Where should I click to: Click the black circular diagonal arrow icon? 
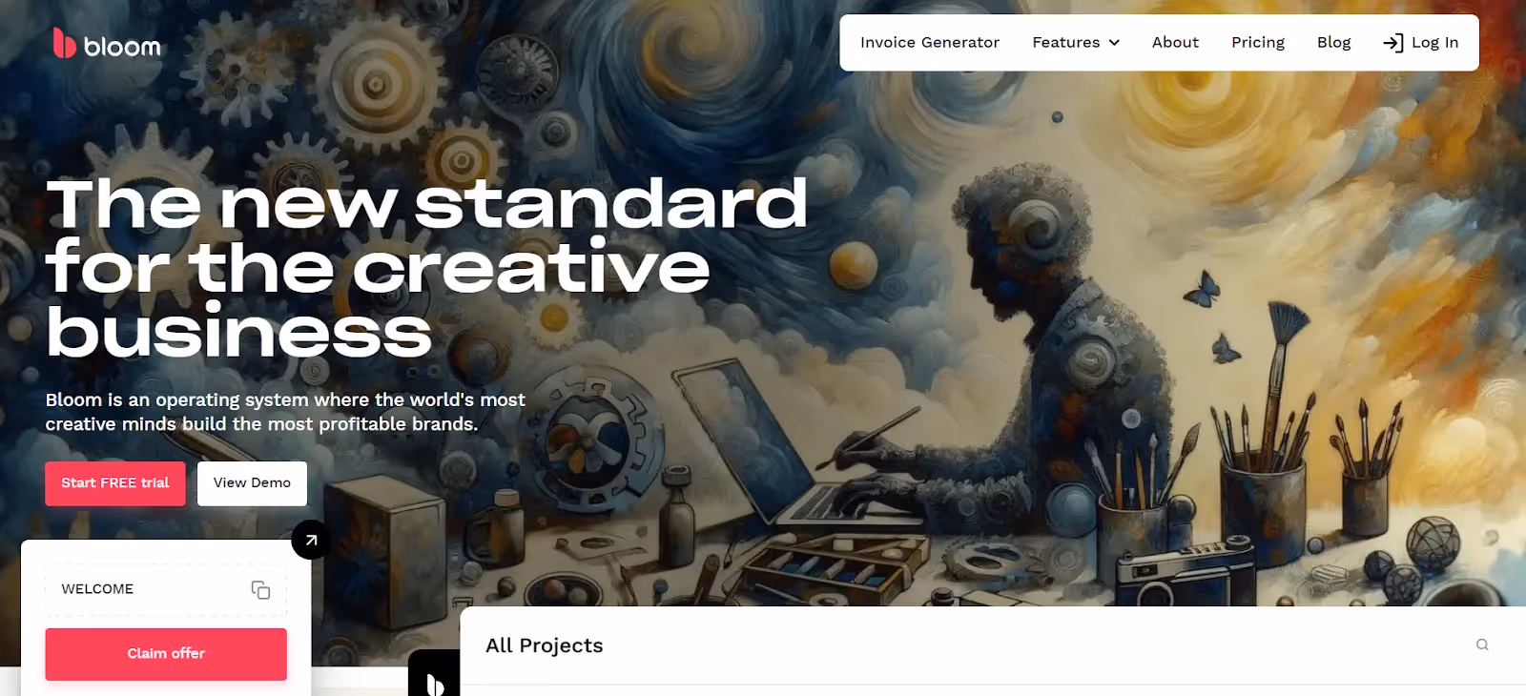tap(311, 540)
